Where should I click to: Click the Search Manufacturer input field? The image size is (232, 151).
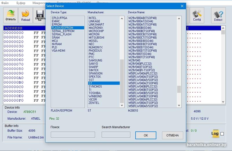(x=116, y=134)
